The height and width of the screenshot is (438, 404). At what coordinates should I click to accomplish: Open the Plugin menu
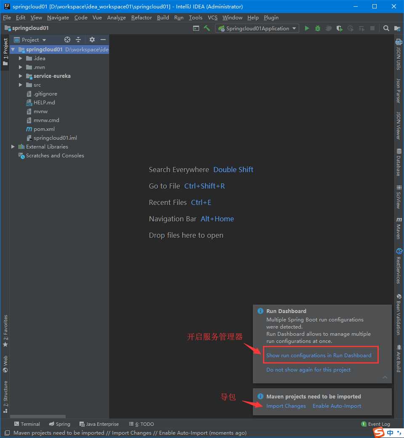(x=271, y=18)
